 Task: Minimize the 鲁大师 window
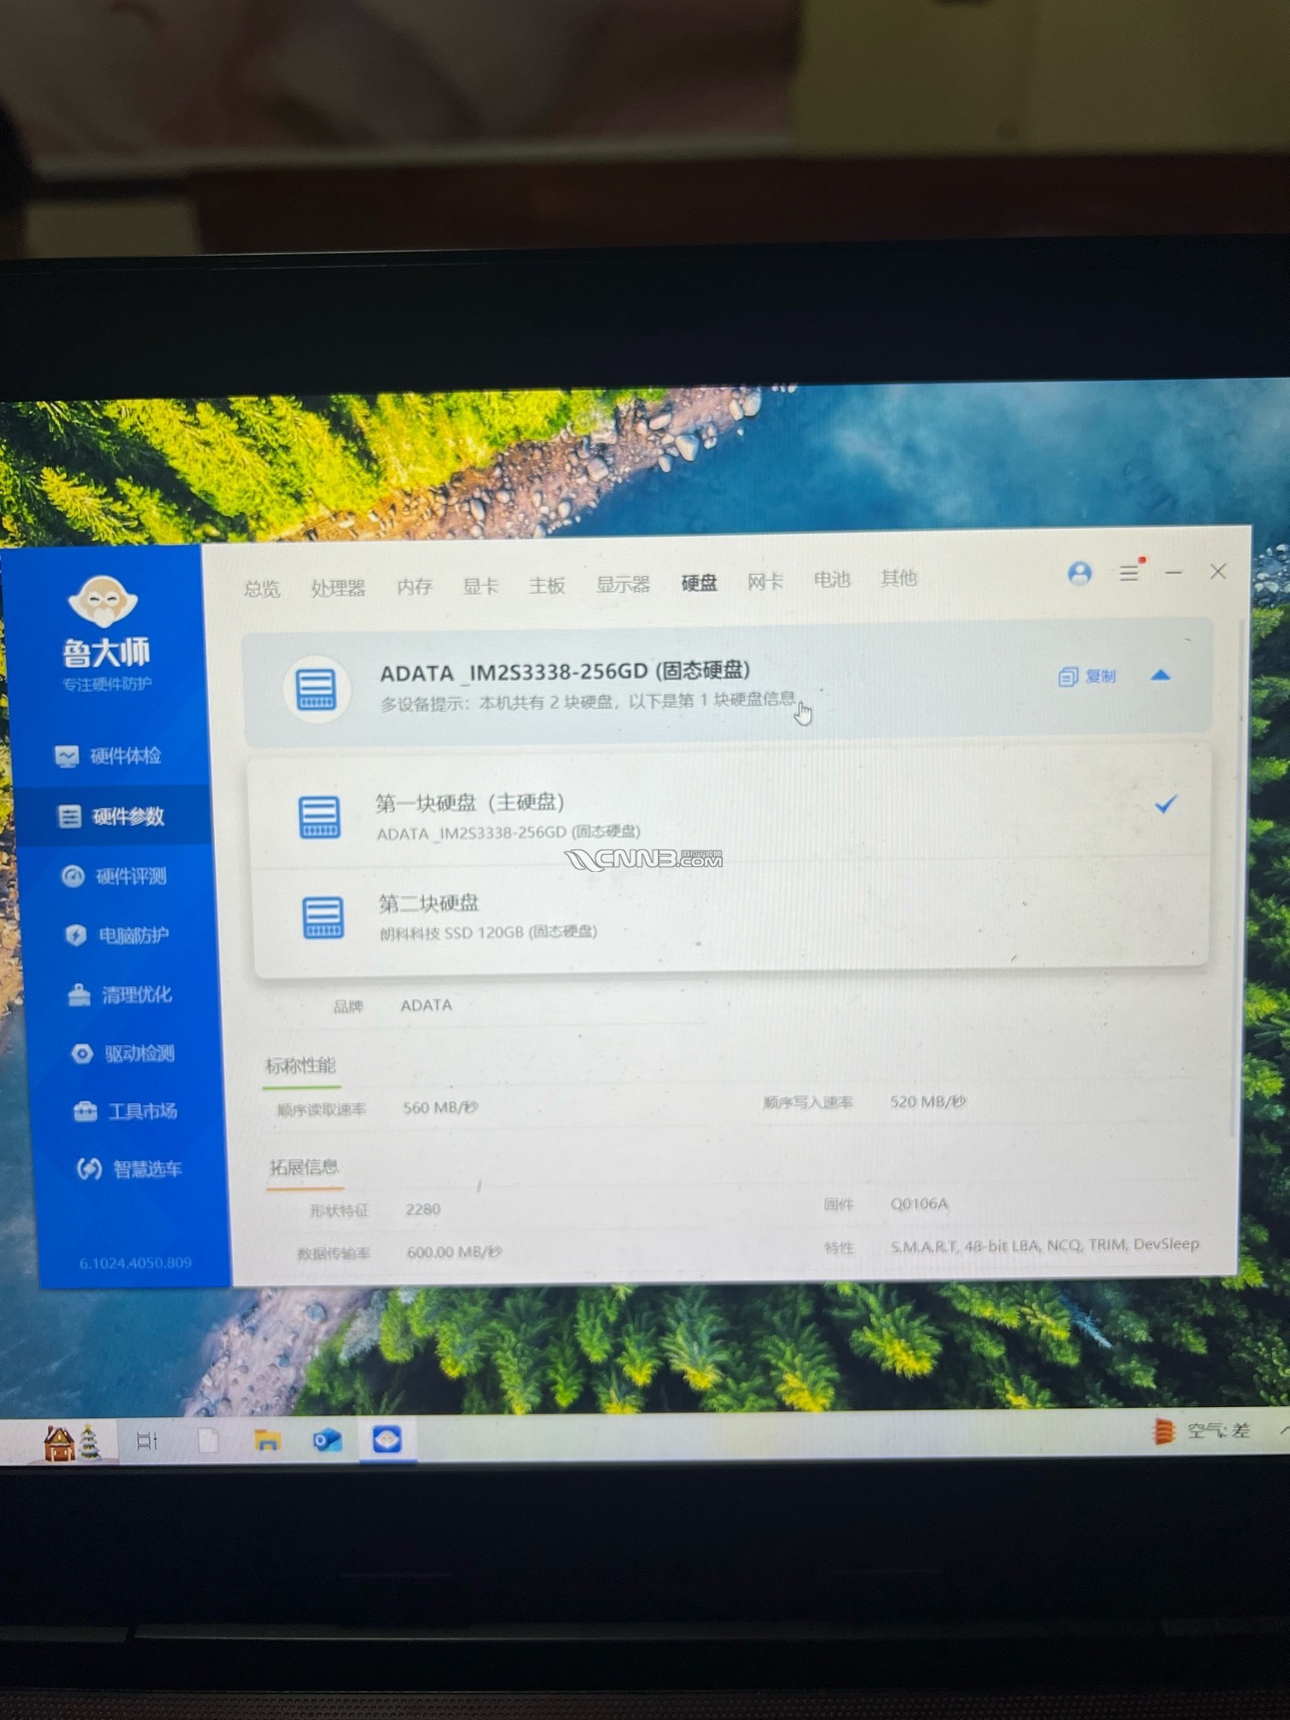pos(1174,572)
